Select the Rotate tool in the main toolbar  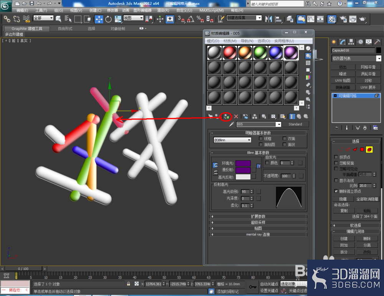(x=108, y=19)
